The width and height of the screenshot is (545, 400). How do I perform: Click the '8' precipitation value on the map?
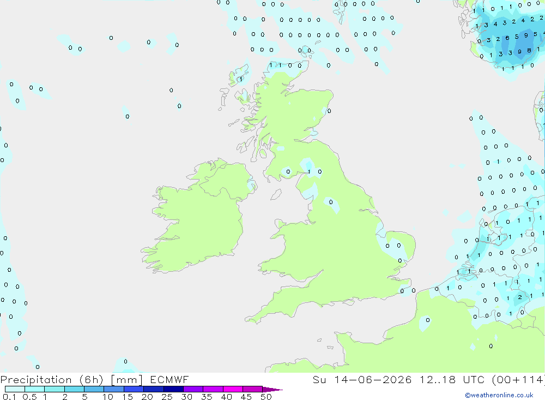pos(529,51)
